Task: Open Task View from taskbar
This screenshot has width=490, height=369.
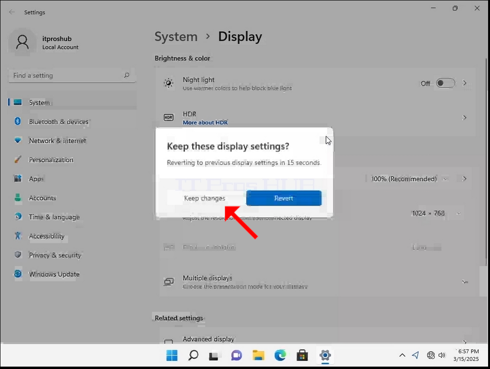Action: click(x=214, y=356)
